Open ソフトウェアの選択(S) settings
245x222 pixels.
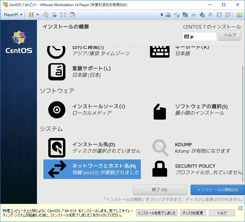(201, 107)
